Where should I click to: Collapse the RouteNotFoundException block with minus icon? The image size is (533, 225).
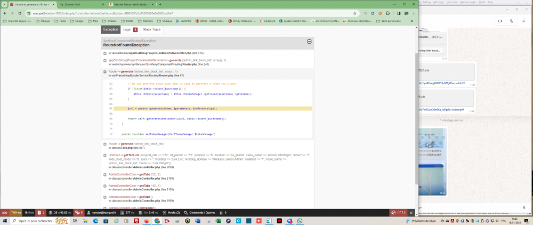pyautogui.click(x=309, y=42)
